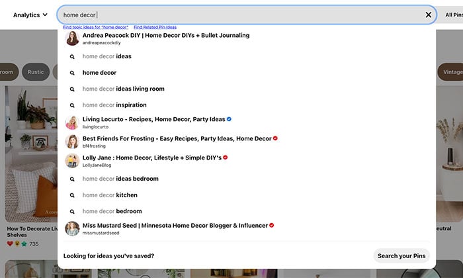Select 'home decor bedroom' suggestion
This screenshot has width=463, height=278.
tap(112, 211)
